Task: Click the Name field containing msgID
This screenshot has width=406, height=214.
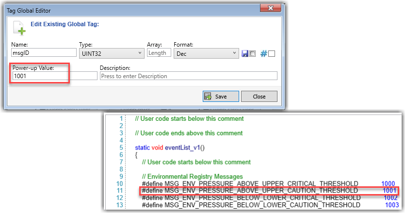Action: coord(43,53)
